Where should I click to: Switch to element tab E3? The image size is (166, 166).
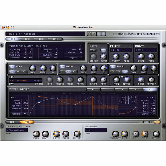[x=41, y=39]
